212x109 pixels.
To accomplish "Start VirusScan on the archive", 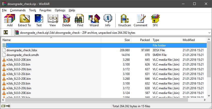I will click(x=124, y=20).
